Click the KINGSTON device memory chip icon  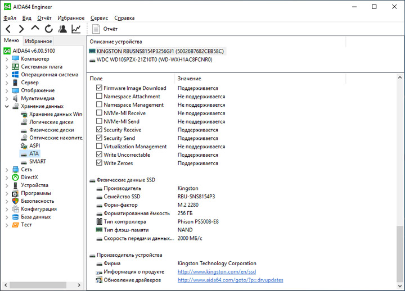(92, 51)
